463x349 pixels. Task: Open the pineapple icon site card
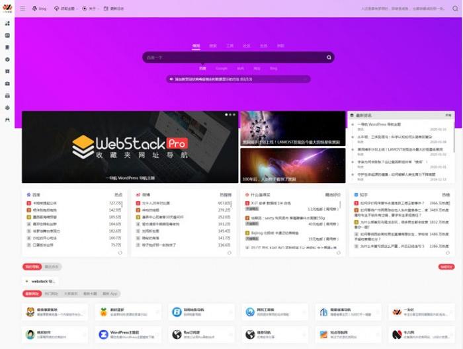[x=128, y=312]
